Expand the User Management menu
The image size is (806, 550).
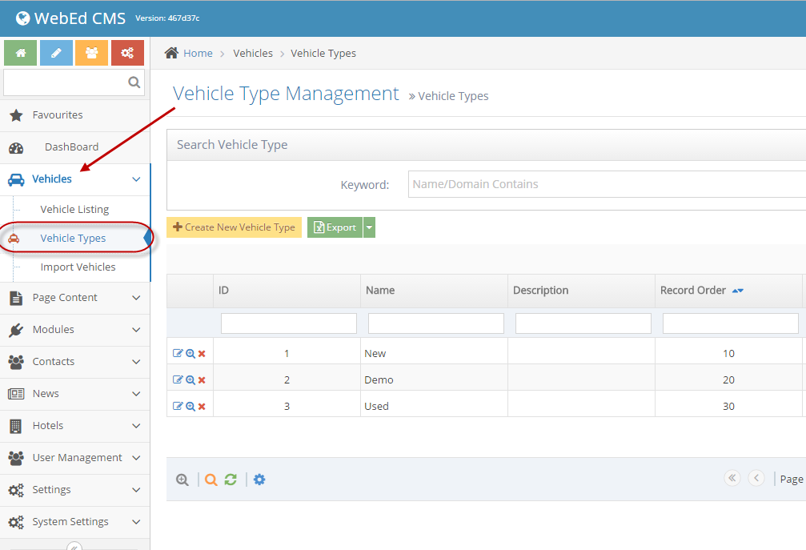75,458
